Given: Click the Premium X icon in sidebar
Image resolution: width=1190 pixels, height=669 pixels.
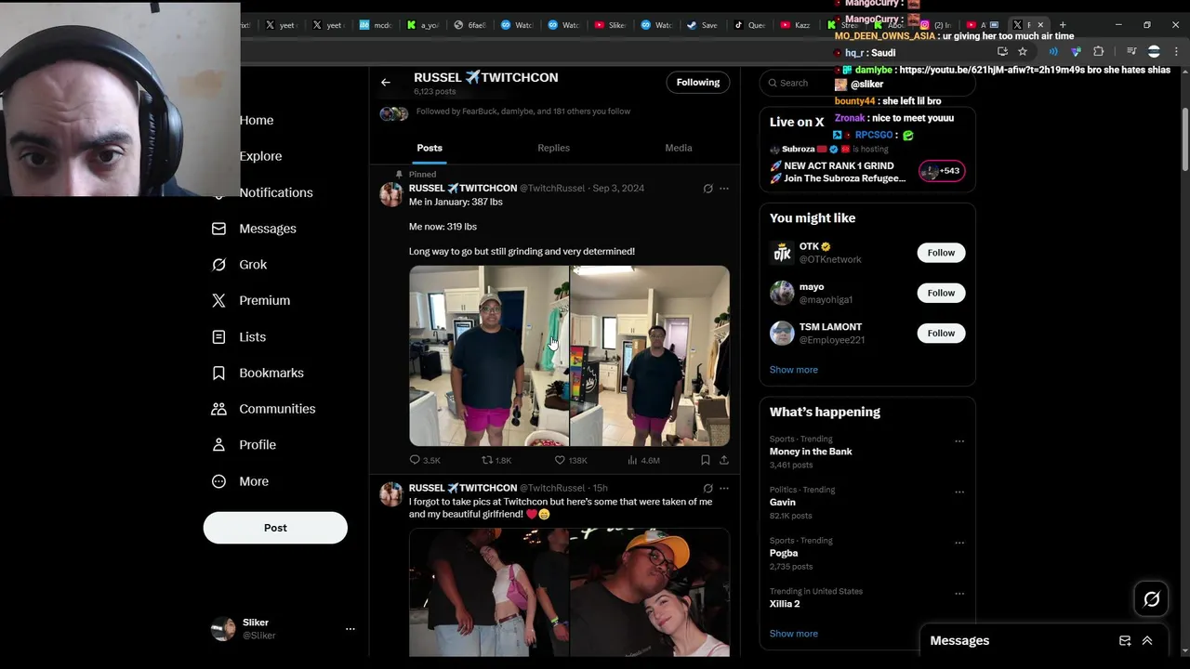Looking at the screenshot, I should [218, 301].
